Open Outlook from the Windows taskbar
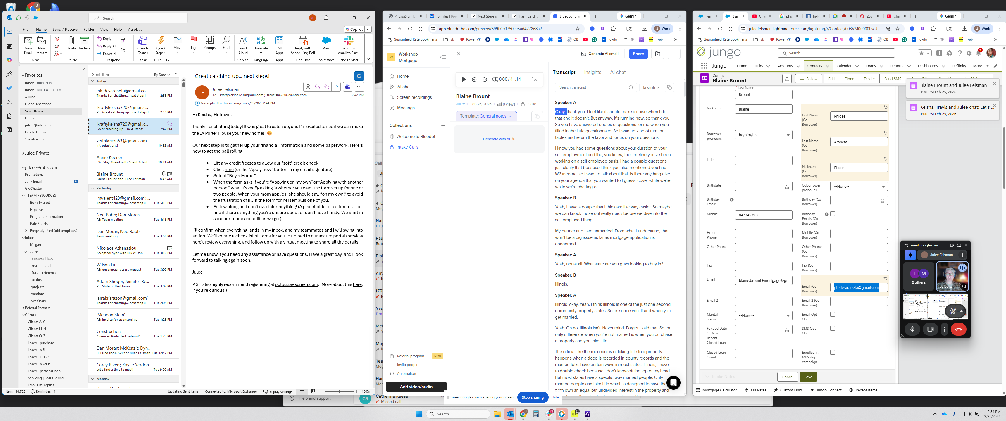 point(510,414)
